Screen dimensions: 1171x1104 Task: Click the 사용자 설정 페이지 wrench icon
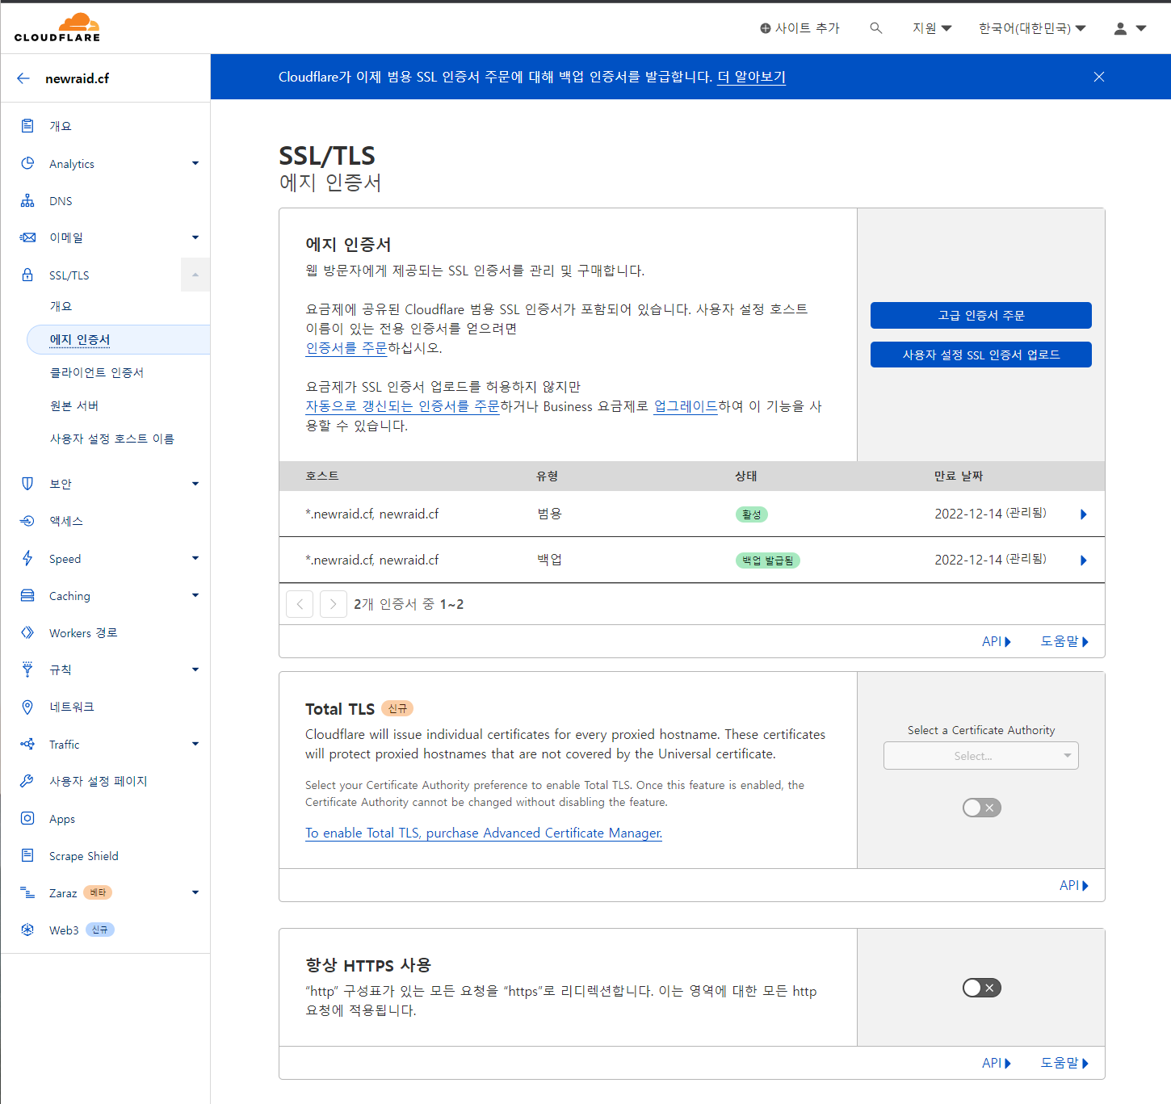(27, 781)
